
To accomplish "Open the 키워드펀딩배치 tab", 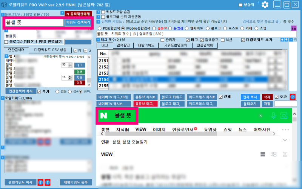I will (x=175, y=45).
